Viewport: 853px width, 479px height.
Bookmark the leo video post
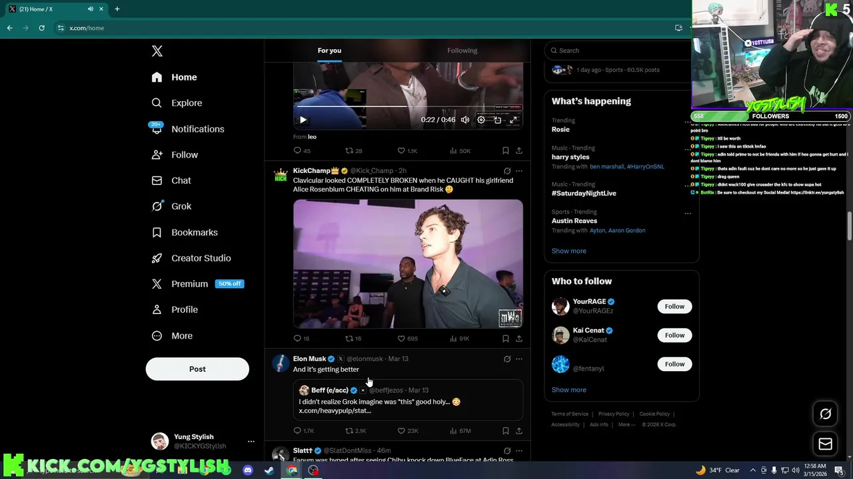[x=506, y=151]
